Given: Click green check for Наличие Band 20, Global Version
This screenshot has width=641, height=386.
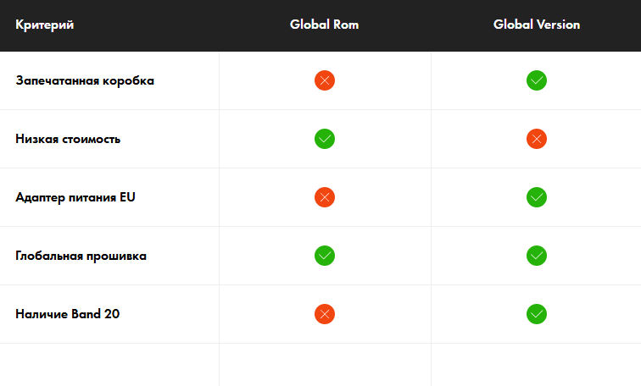Looking at the screenshot, I should (x=537, y=314).
